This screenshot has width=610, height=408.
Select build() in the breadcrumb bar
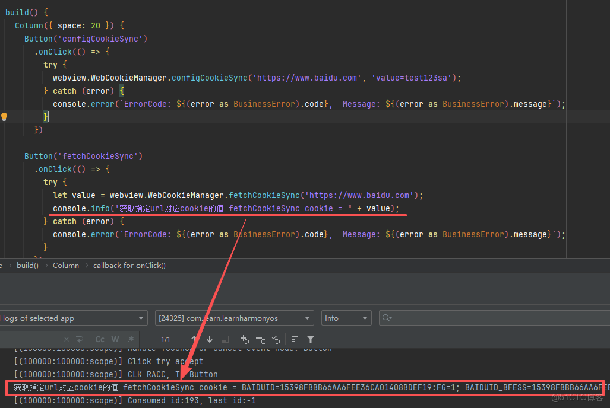(27, 265)
